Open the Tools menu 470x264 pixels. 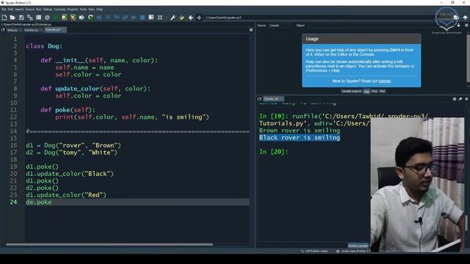[x=83, y=10]
